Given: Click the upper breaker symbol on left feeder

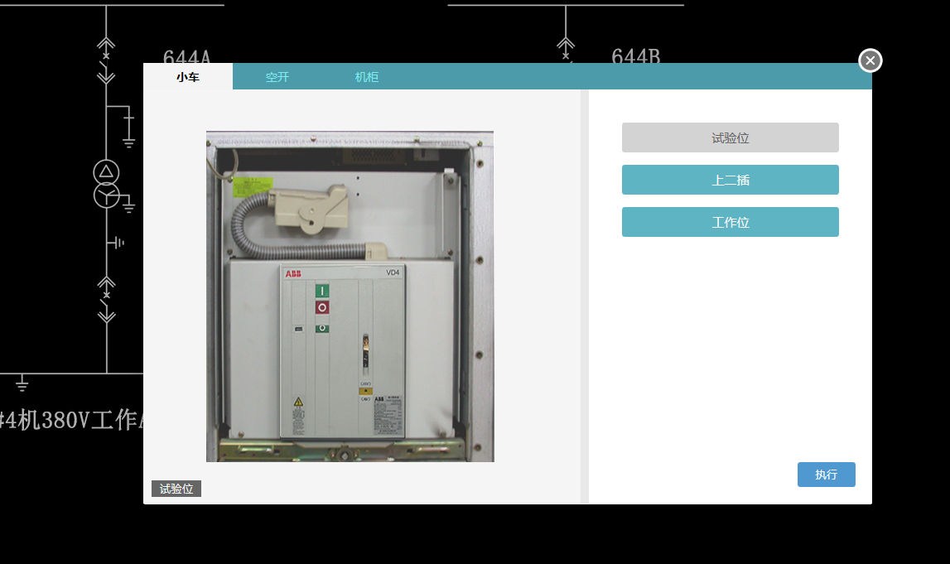Looking at the screenshot, I should tap(106, 58).
